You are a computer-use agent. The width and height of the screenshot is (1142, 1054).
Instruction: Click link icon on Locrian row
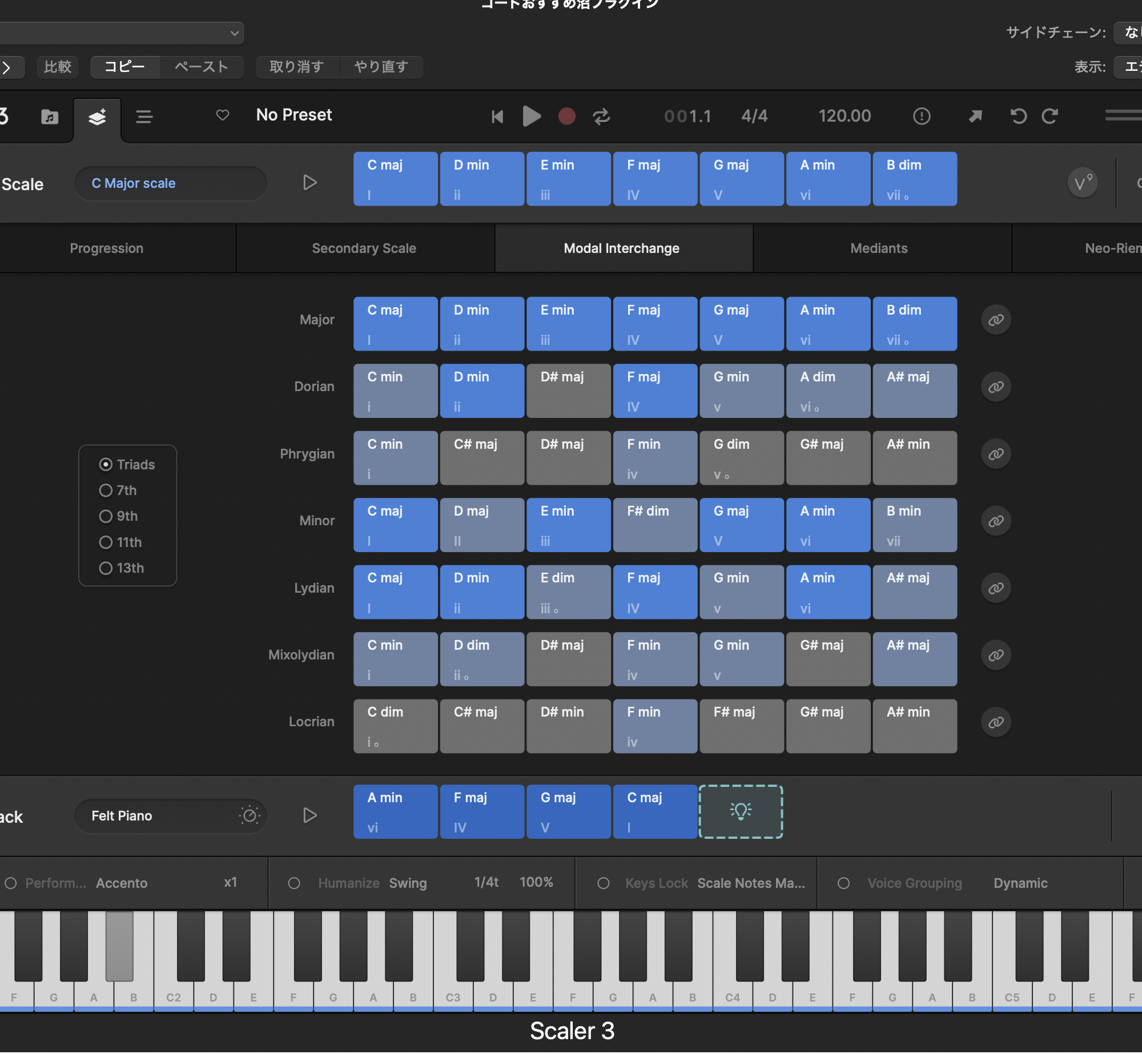(x=996, y=722)
